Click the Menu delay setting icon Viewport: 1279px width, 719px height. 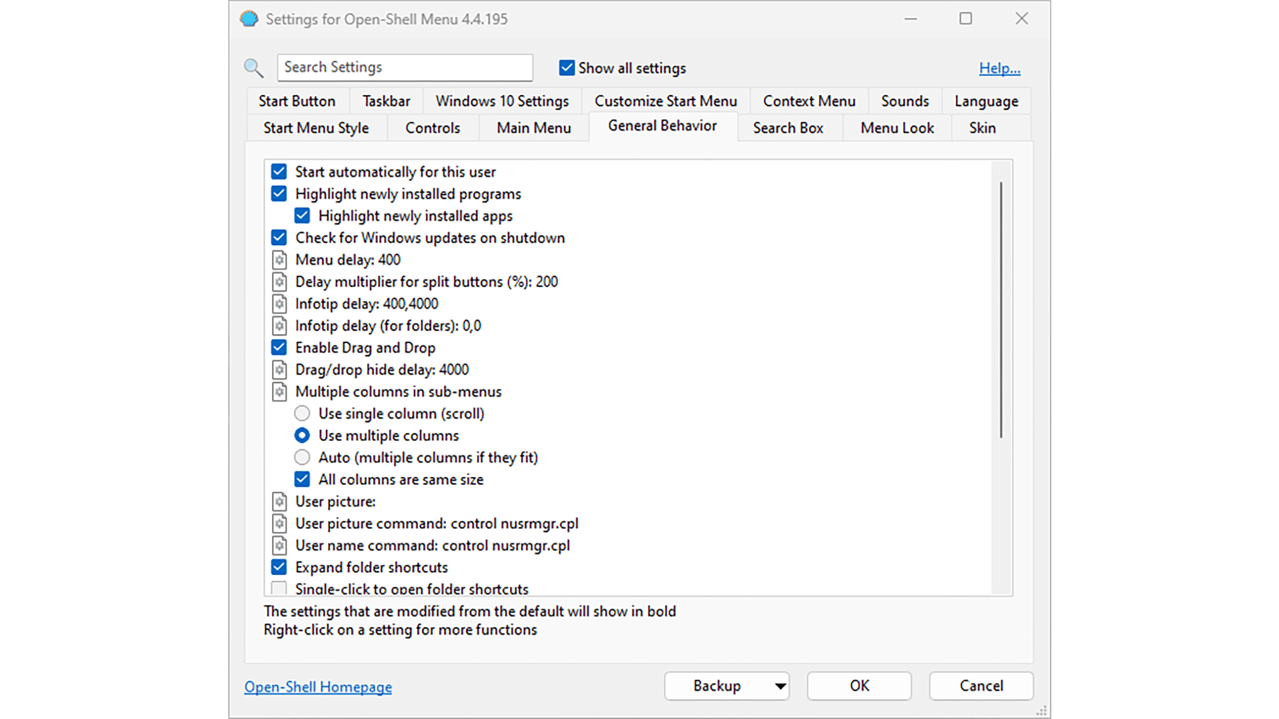coord(279,259)
